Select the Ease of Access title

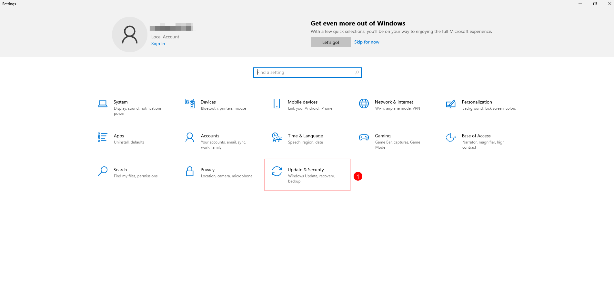click(476, 136)
